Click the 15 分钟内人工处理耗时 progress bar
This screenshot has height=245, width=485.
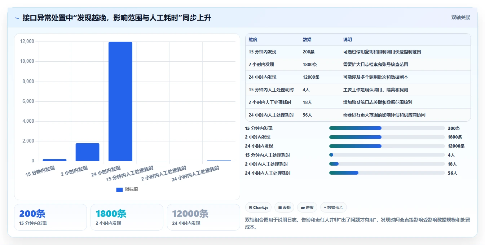pyautogui.click(x=387, y=155)
